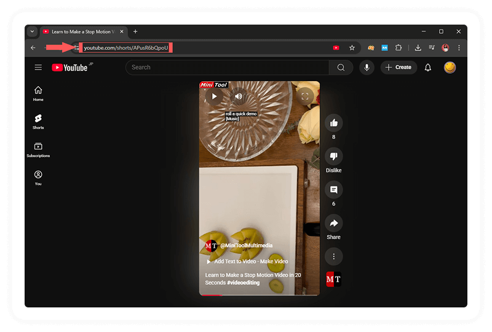Screen dimensions: 492x332
Task: Open the three-dot more actions menu
Action: pyautogui.click(x=333, y=256)
